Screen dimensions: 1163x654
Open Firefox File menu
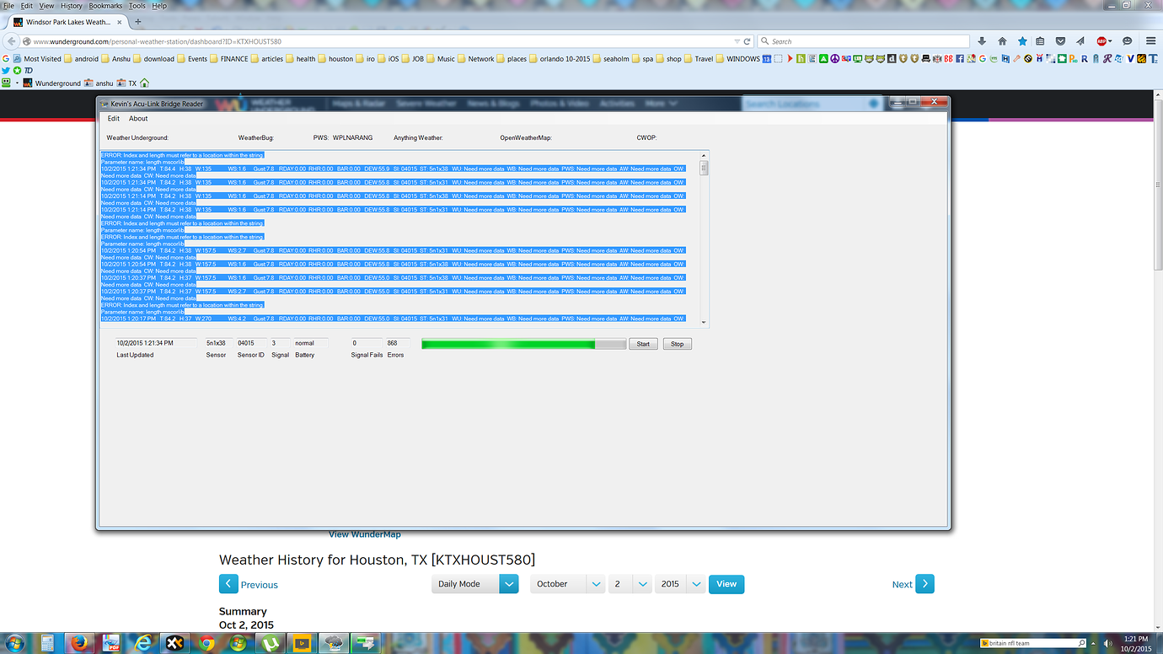[8, 6]
